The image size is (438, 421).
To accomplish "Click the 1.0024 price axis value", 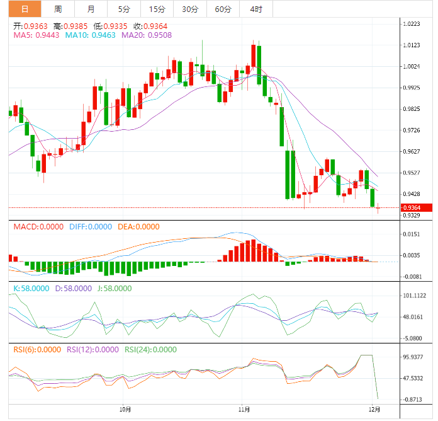I will (x=412, y=67).
